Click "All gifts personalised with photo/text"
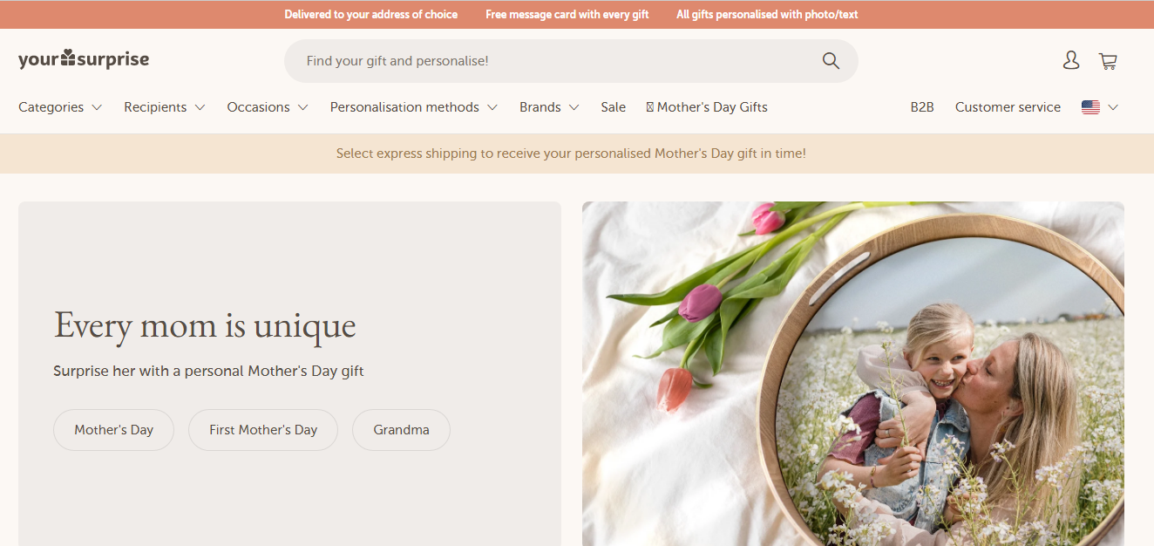 tap(767, 15)
